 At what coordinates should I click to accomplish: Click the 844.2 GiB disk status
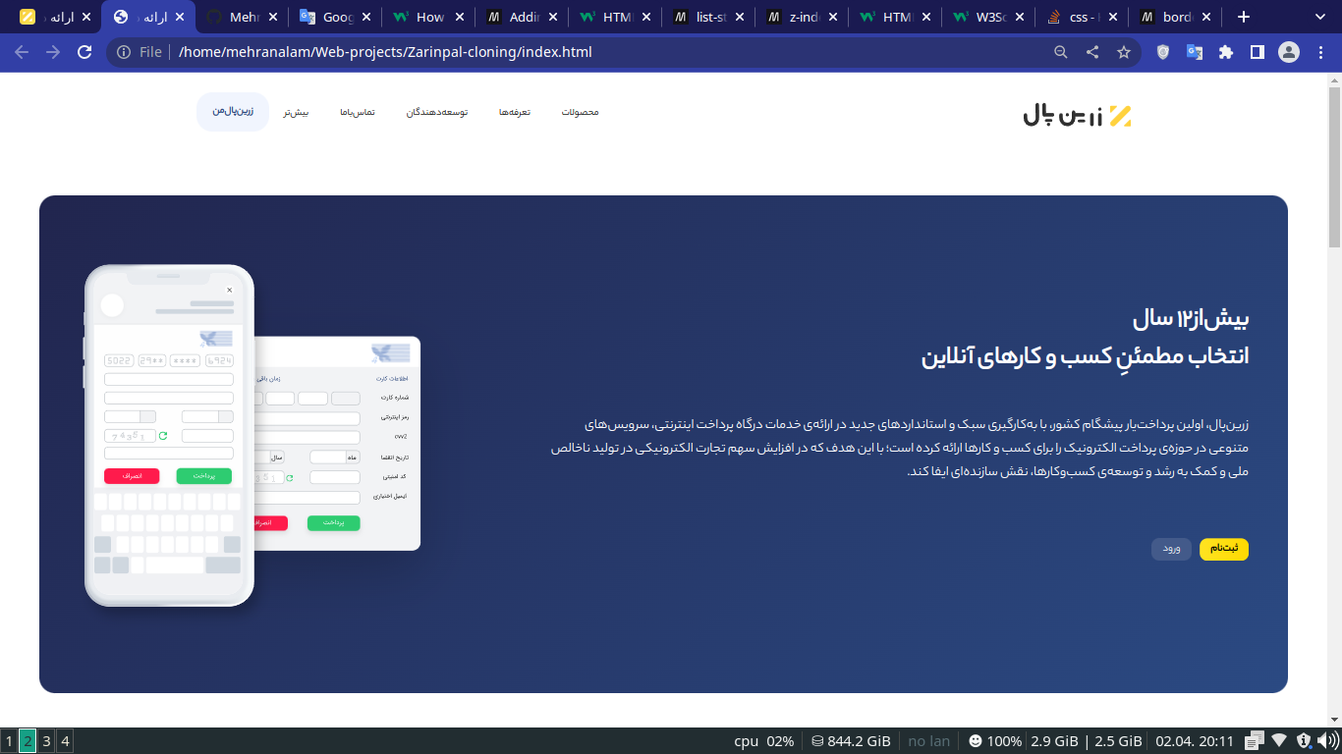coord(851,741)
